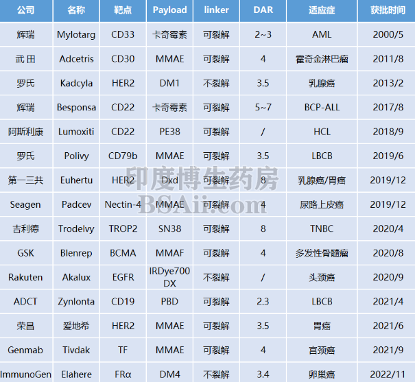Click the 靶点 column header
This screenshot has height=382, width=415.
tap(123, 10)
